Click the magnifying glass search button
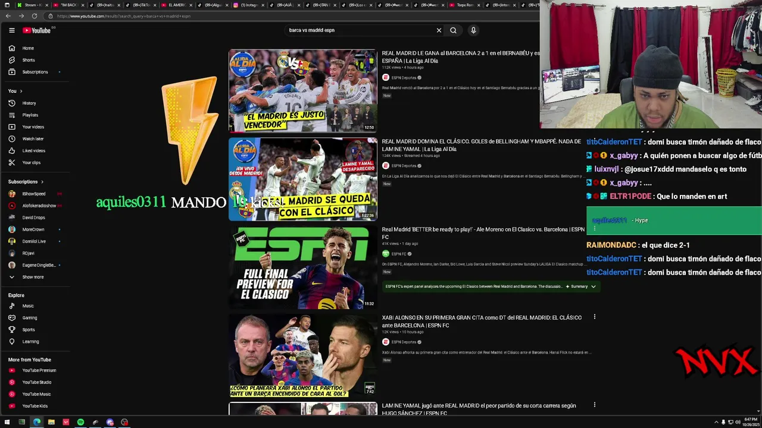The image size is (762, 428). pyautogui.click(x=453, y=30)
